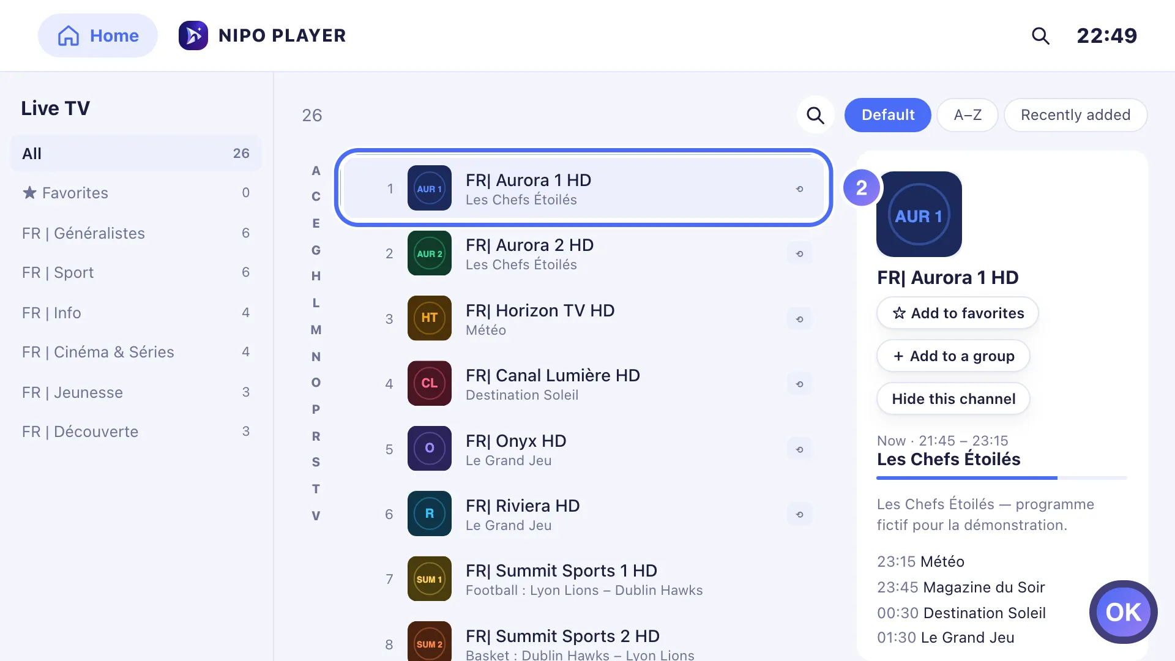Jump to letter S in alphabet index

pyautogui.click(x=316, y=462)
